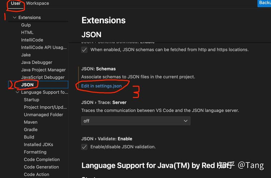
Task: Click the JSON: Schemas setting title
Action: click(99, 69)
